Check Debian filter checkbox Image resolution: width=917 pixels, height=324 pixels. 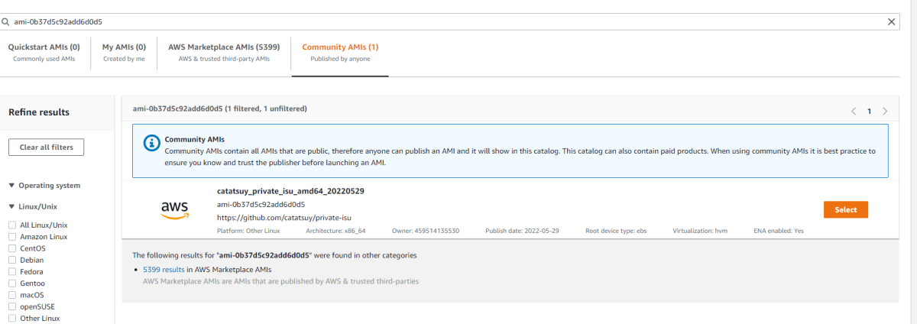coord(12,260)
